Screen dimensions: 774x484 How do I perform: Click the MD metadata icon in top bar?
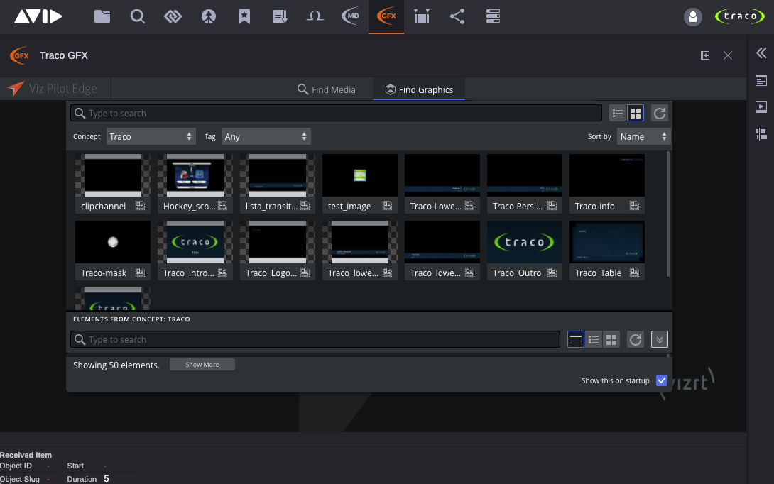pyautogui.click(x=351, y=16)
